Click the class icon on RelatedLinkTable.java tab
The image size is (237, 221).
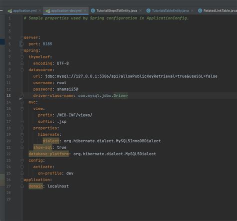[200, 10]
